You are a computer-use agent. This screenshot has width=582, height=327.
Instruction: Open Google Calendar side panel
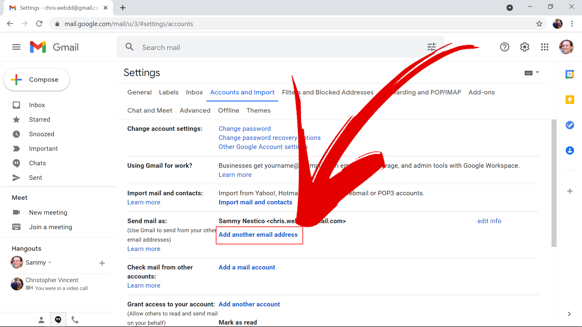coord(570,74)
